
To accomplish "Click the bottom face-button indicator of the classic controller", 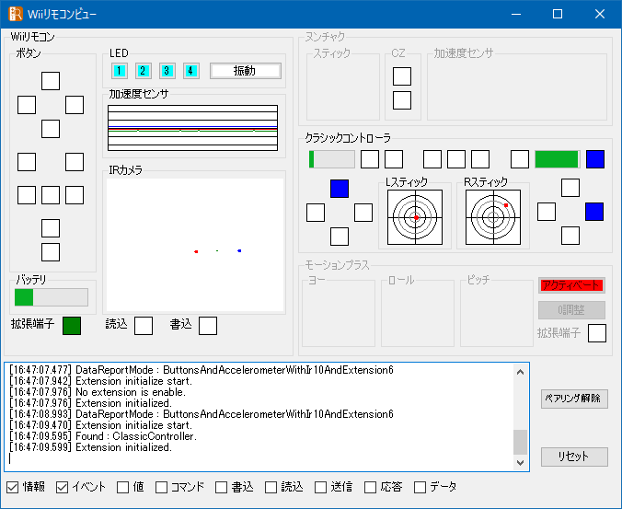I will [x=570, y=236].
